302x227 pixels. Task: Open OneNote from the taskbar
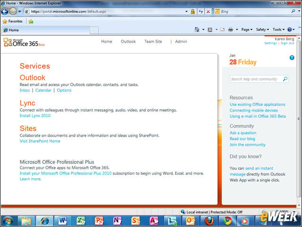point(117,221)
